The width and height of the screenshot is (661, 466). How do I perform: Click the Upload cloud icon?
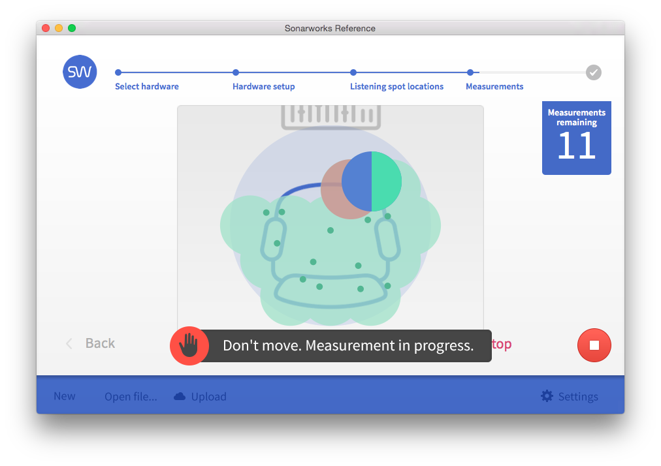tap(180, 396)
